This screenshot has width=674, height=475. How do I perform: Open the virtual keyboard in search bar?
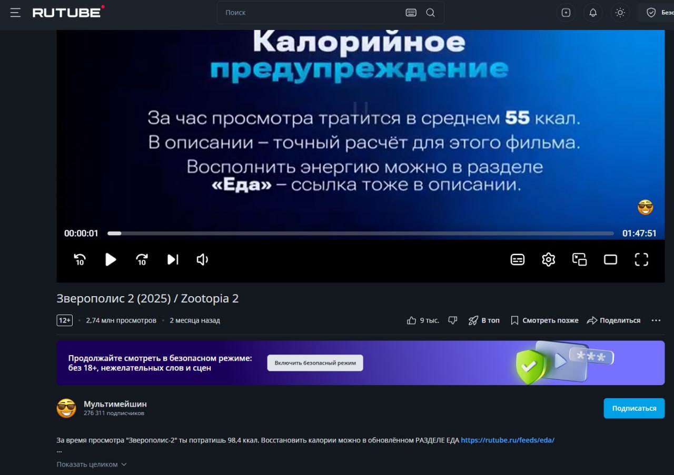(411, 13)
